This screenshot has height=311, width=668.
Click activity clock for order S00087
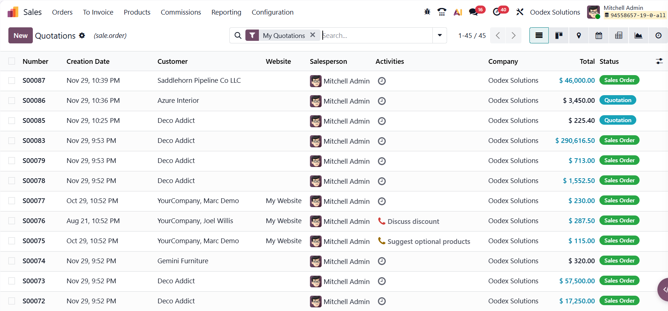click(382, 81)
